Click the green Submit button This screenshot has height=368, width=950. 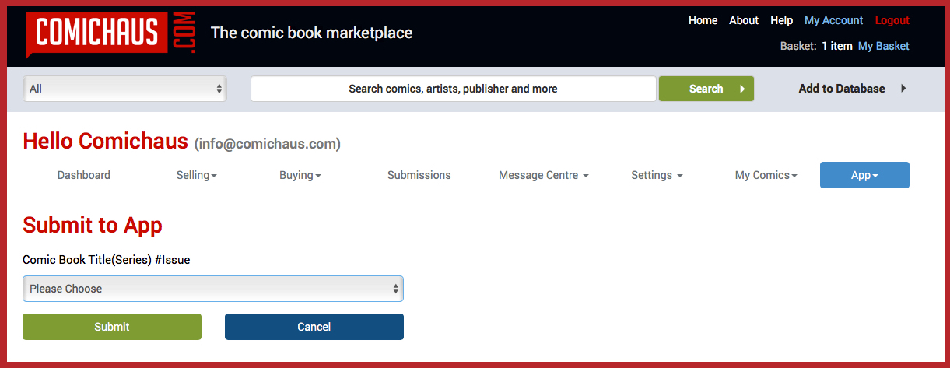click(112, 327)
